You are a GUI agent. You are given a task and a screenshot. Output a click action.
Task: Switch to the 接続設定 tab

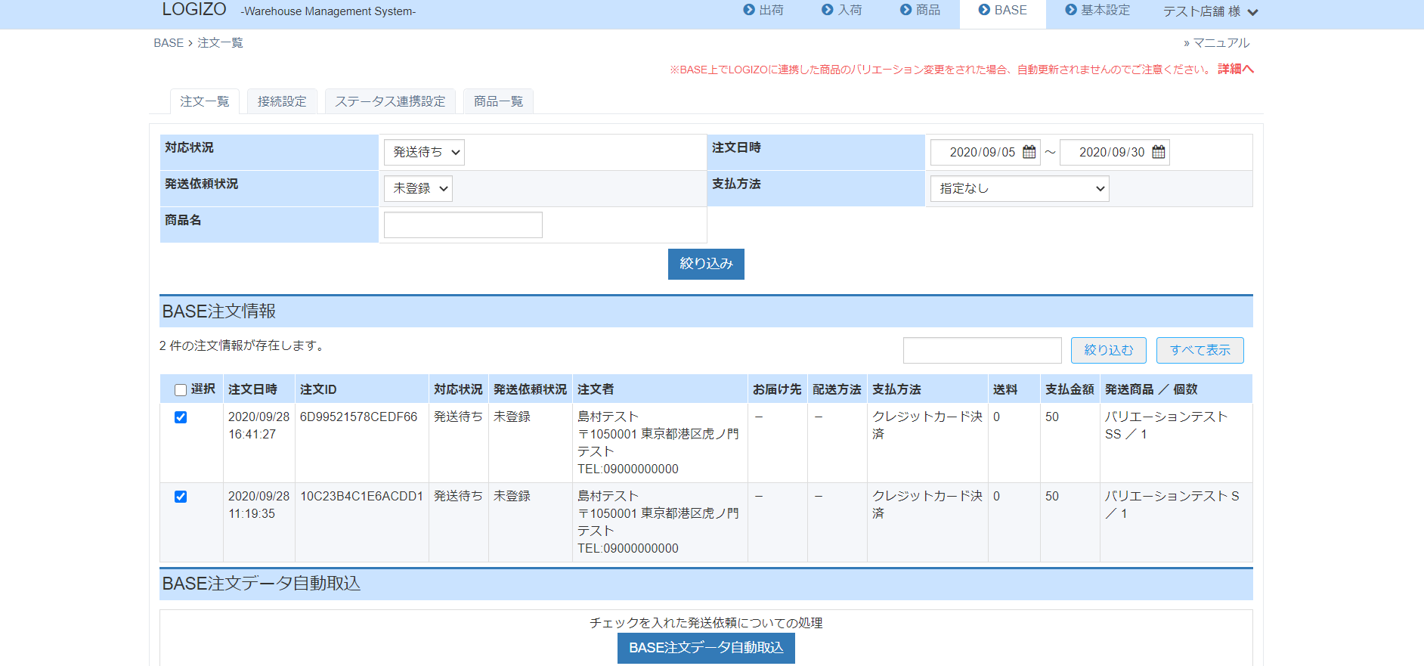282,101
